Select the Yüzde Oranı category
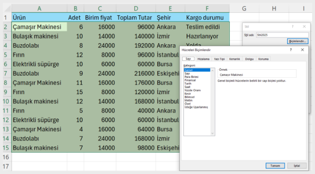315x174 pixels. 197,90
